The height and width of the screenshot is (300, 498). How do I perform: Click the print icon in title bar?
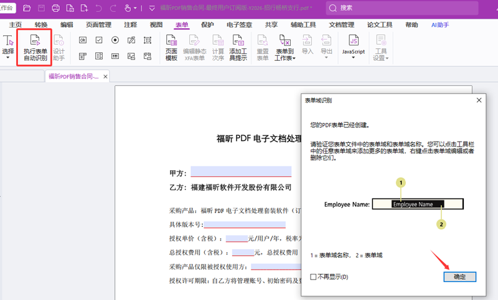55,8
